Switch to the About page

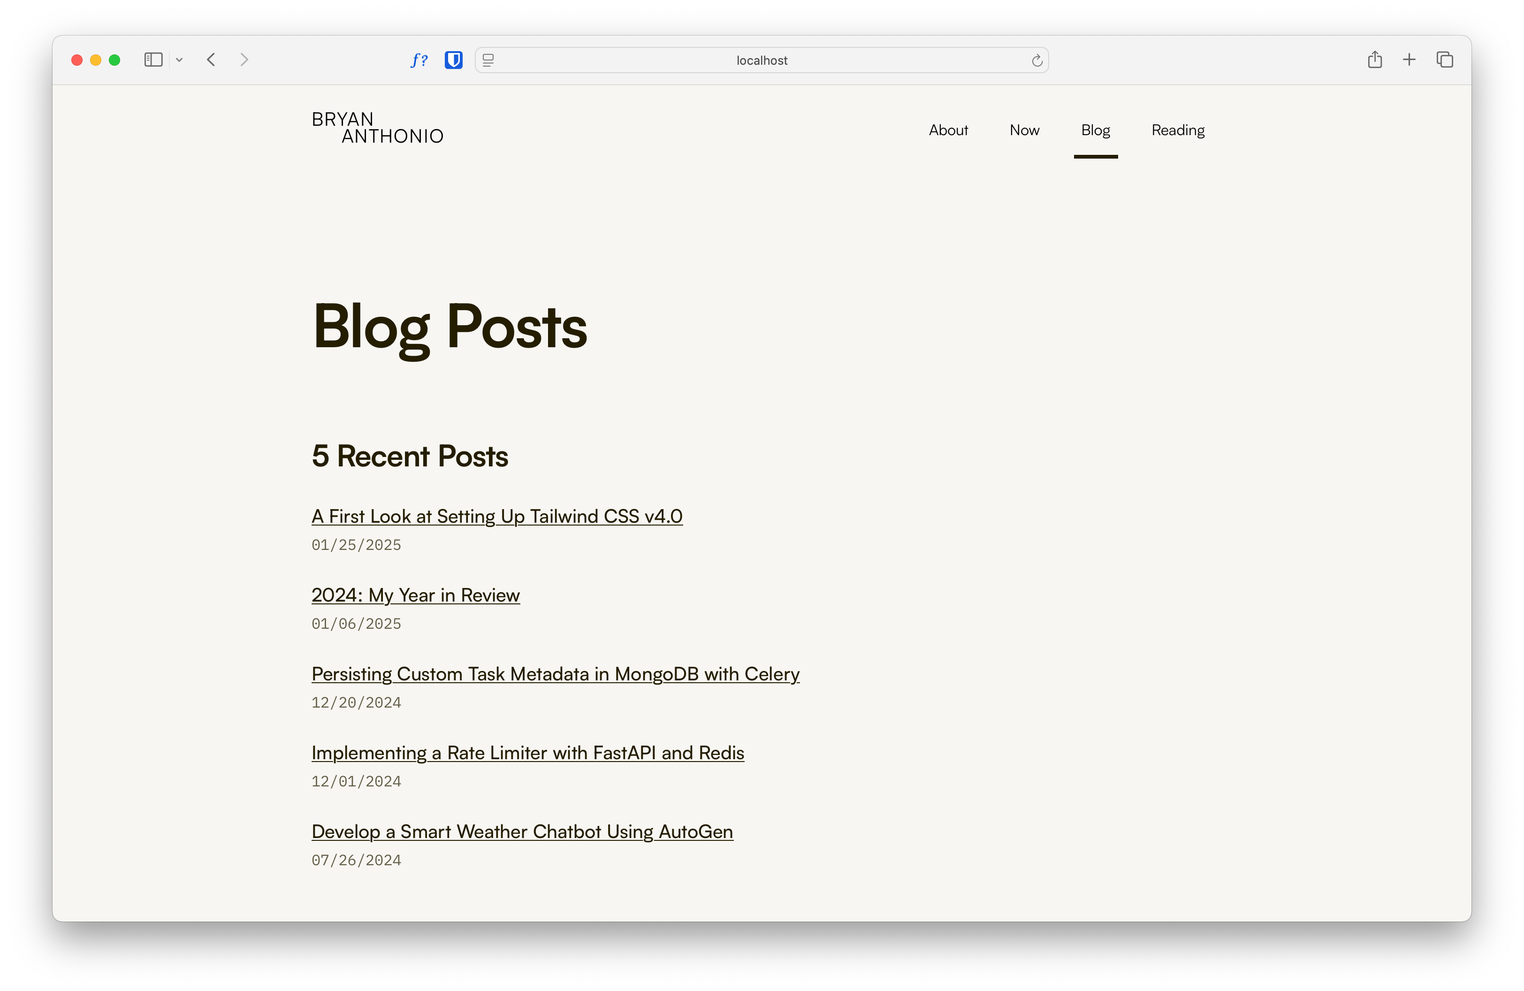948,130
